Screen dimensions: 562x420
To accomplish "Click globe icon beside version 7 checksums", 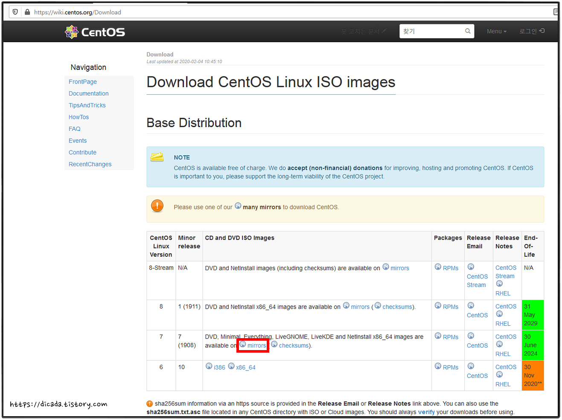I will [x=274, y=344].
